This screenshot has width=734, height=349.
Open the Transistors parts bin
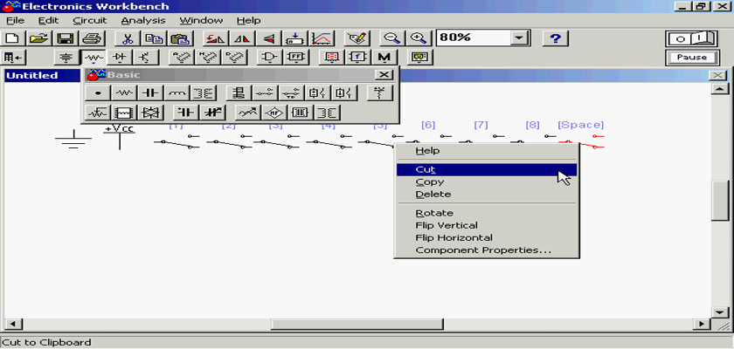coord(146,58)
